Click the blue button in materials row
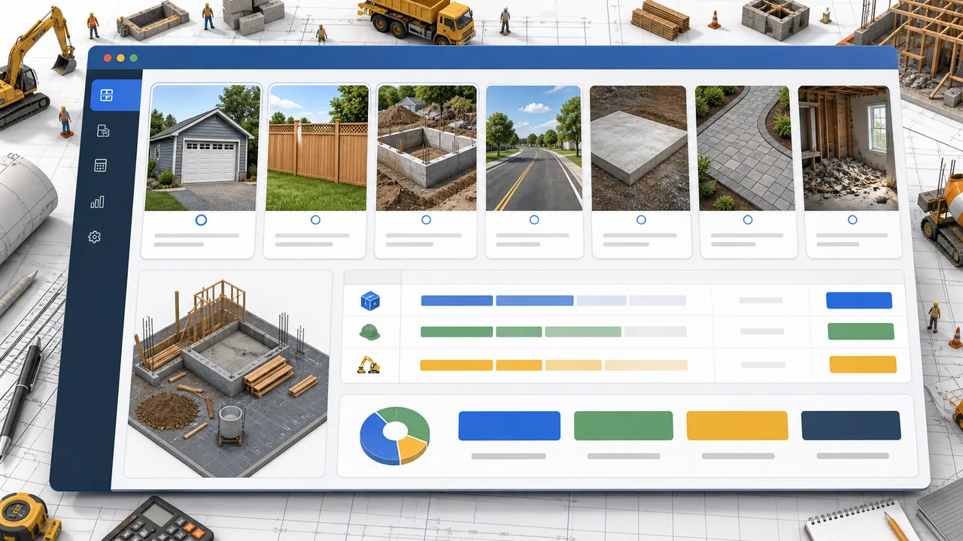Viewport: 963px width, 541px height. (x=859, y=301)
